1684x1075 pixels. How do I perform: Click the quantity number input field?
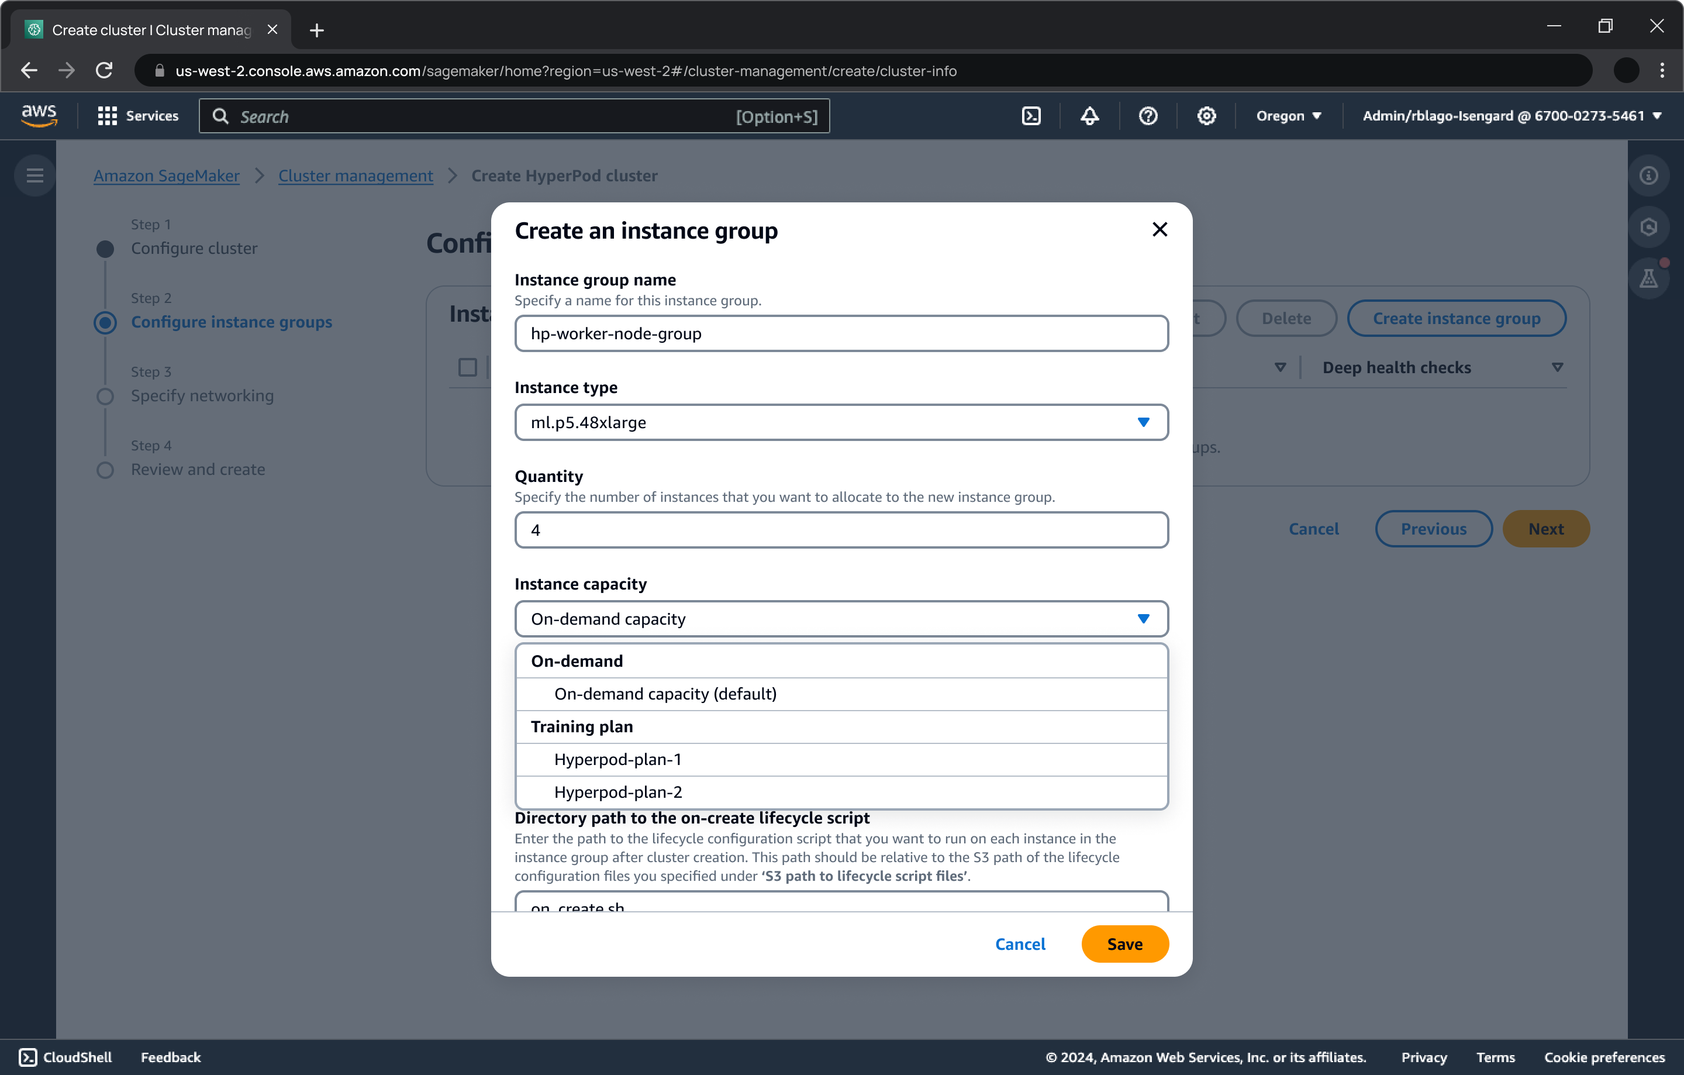(842, 529)
